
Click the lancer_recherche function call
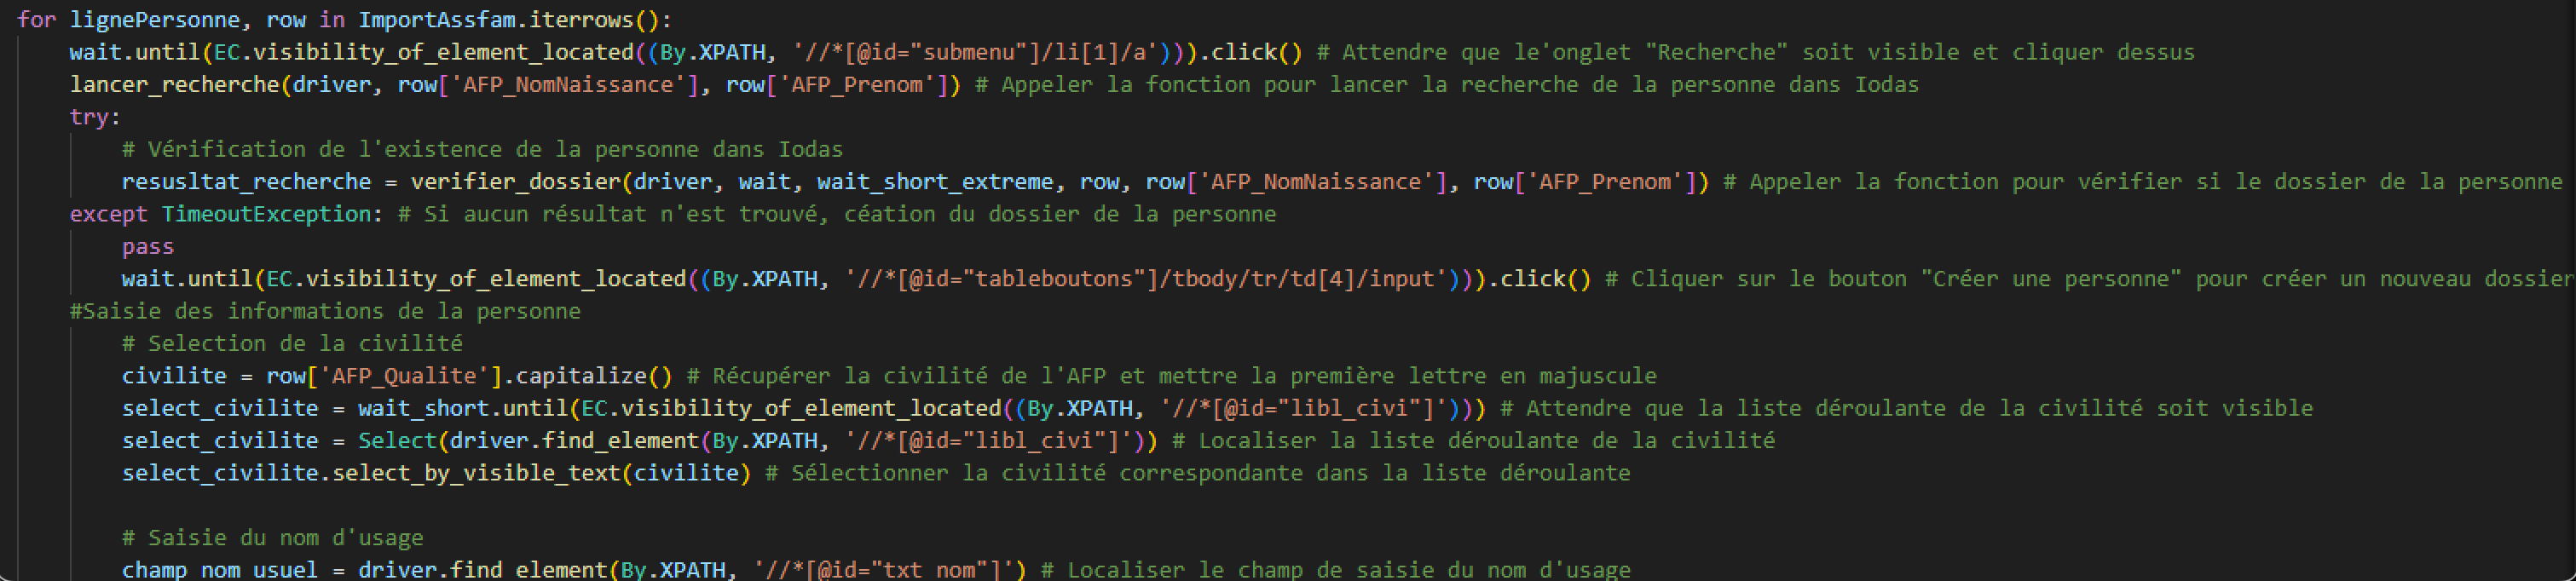tap(174, 85)
